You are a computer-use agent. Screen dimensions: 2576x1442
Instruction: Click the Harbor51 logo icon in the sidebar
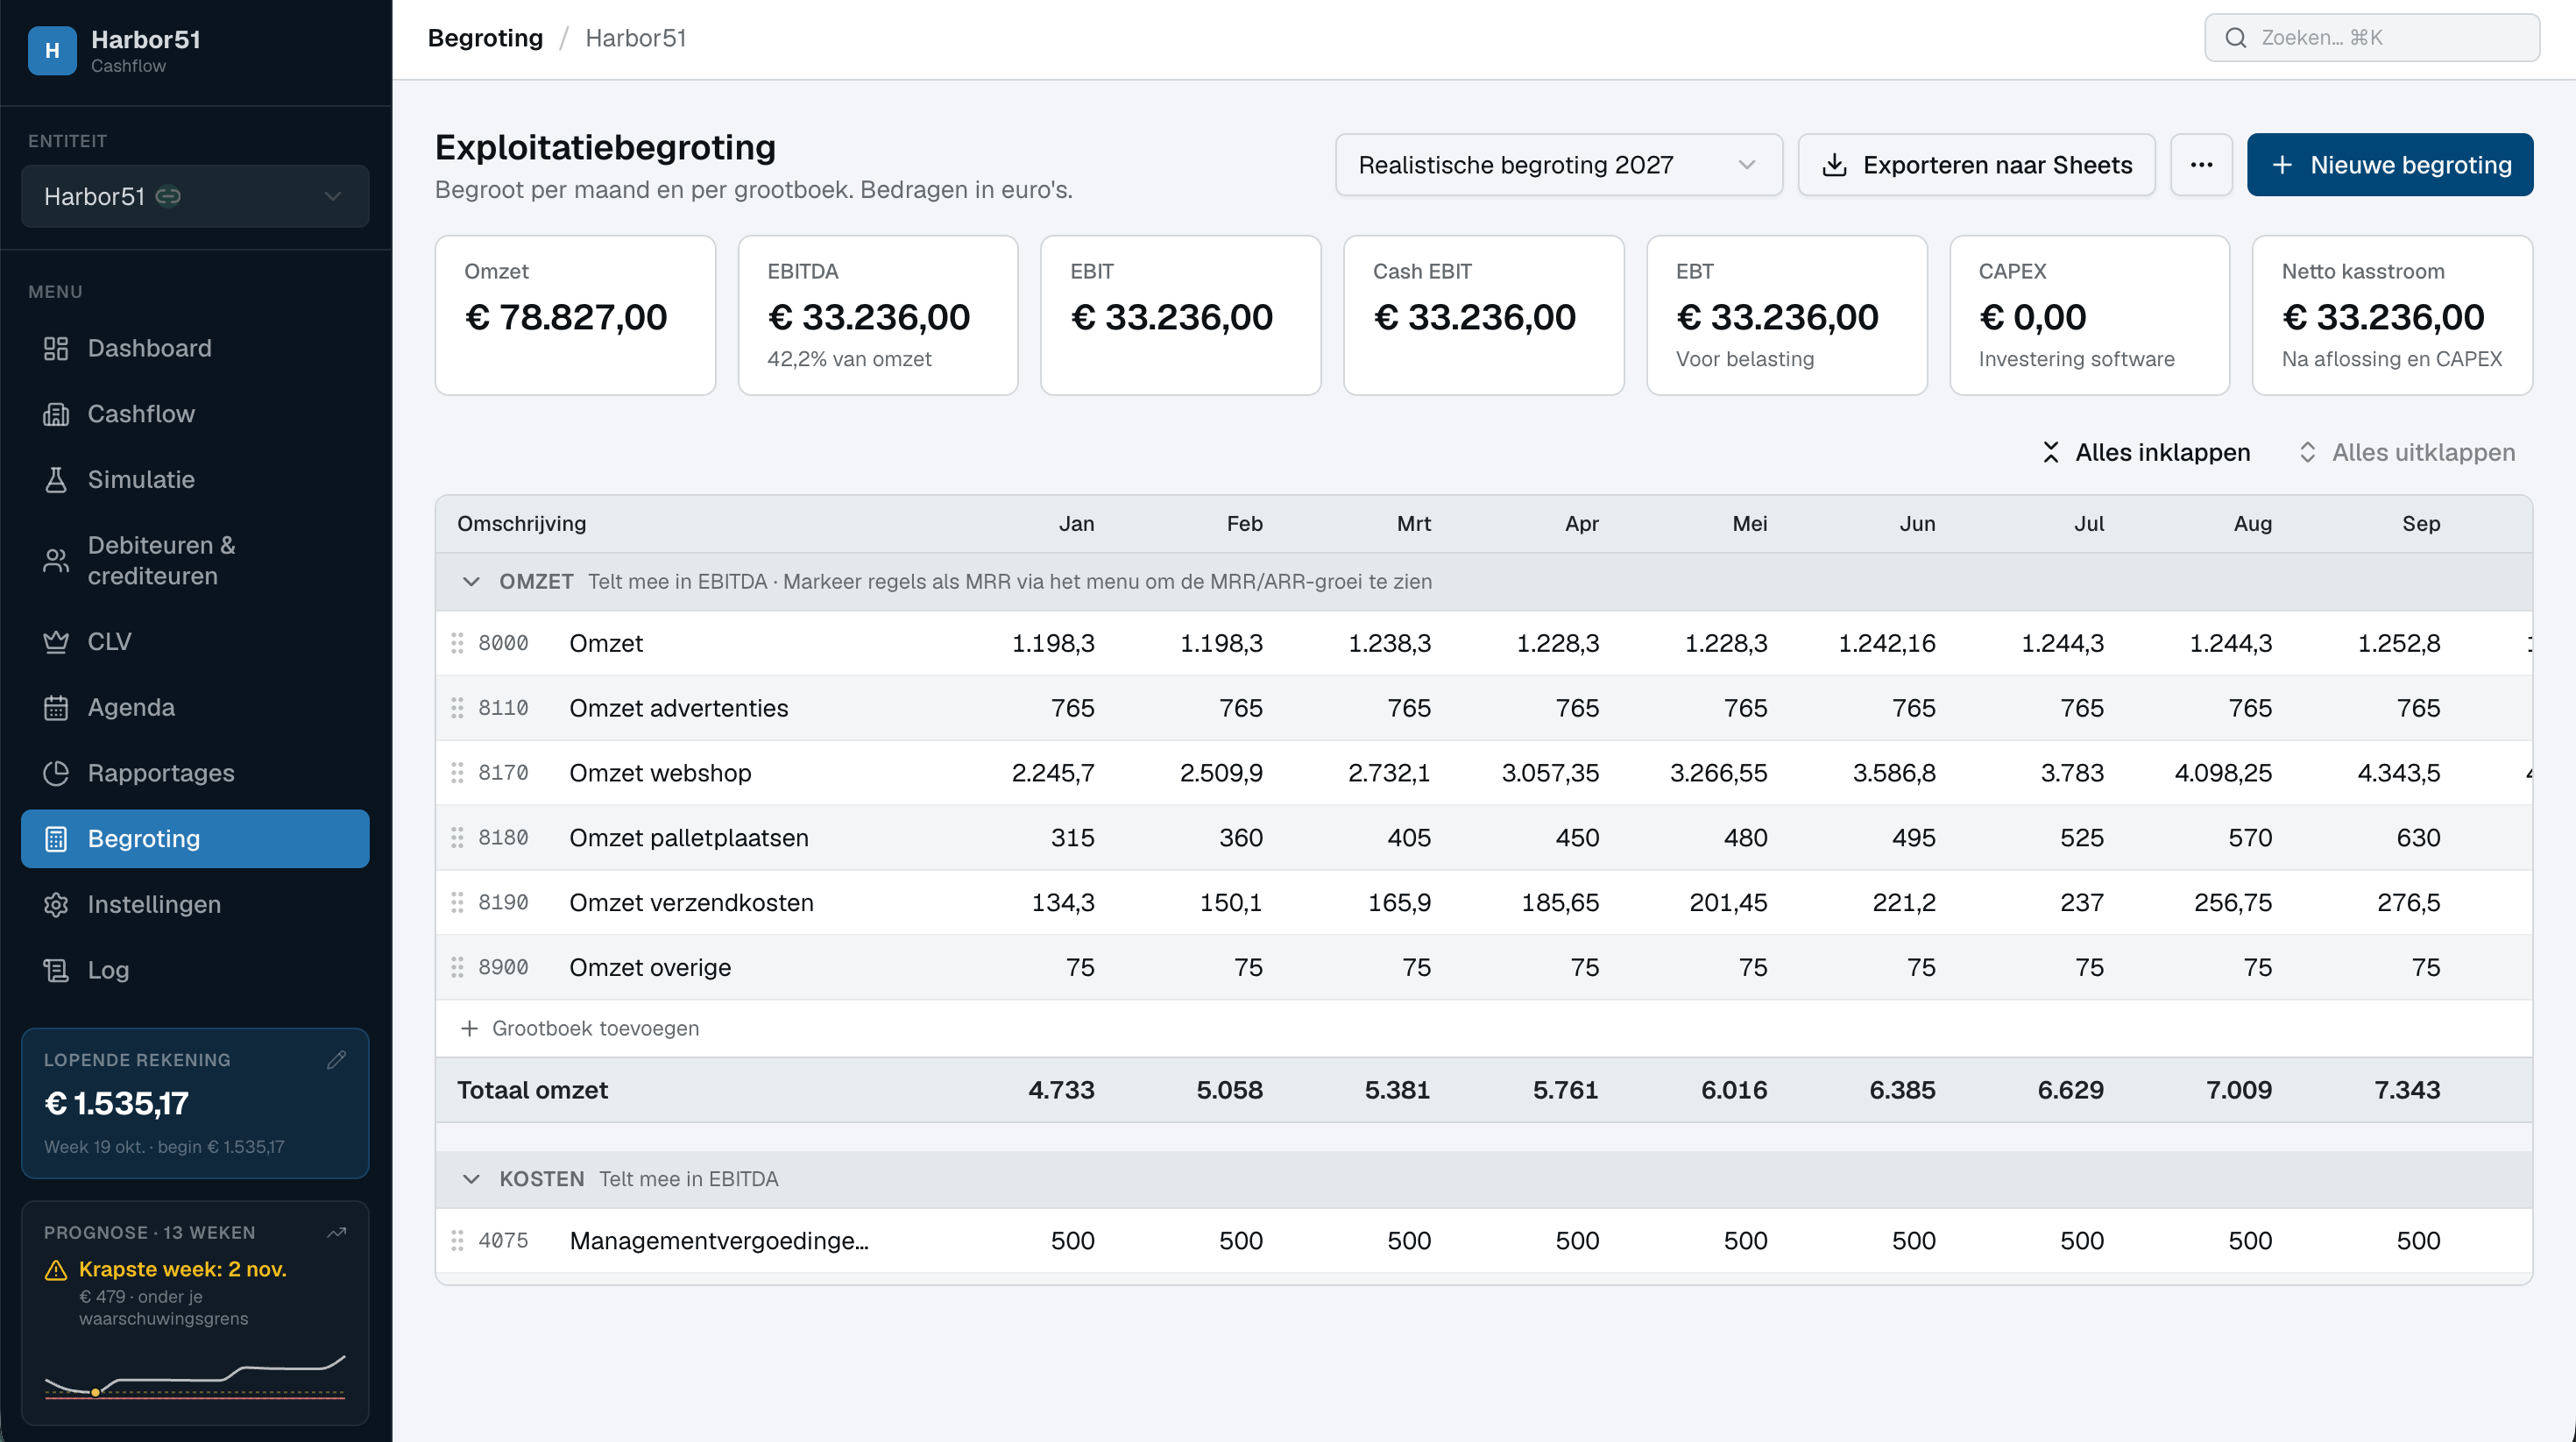tap(52, 50)
